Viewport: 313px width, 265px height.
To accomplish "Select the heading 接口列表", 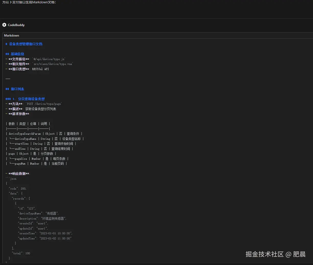I will (15, 89).
